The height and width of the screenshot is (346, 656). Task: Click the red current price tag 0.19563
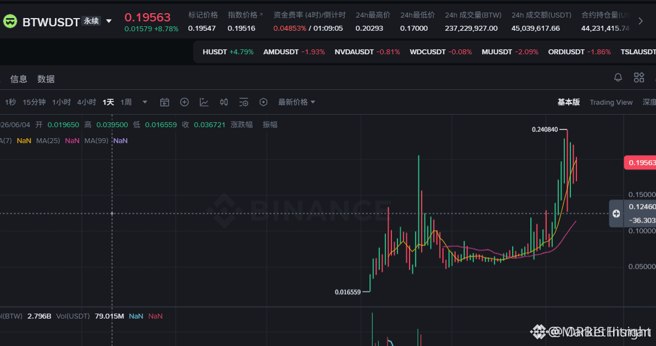(x=640, y=162)
